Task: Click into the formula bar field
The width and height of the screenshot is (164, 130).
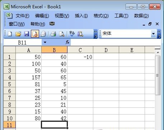Action: tap(116, 42)
